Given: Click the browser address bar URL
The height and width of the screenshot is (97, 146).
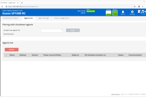Looking at the screenshot, I should 23,6.
